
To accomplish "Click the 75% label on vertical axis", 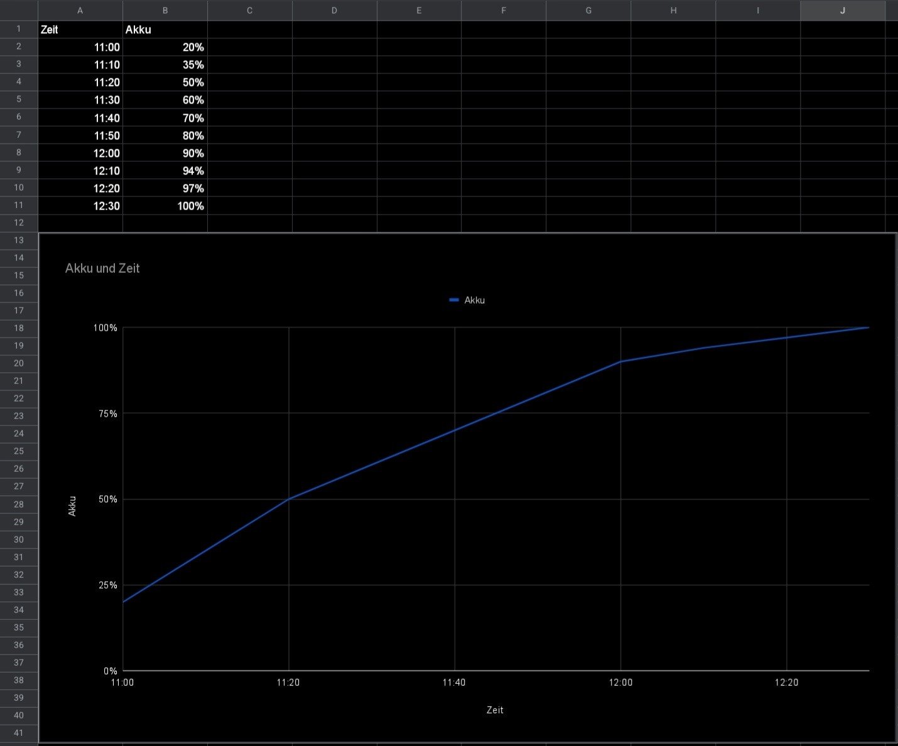I will click(x=105, y=414).
